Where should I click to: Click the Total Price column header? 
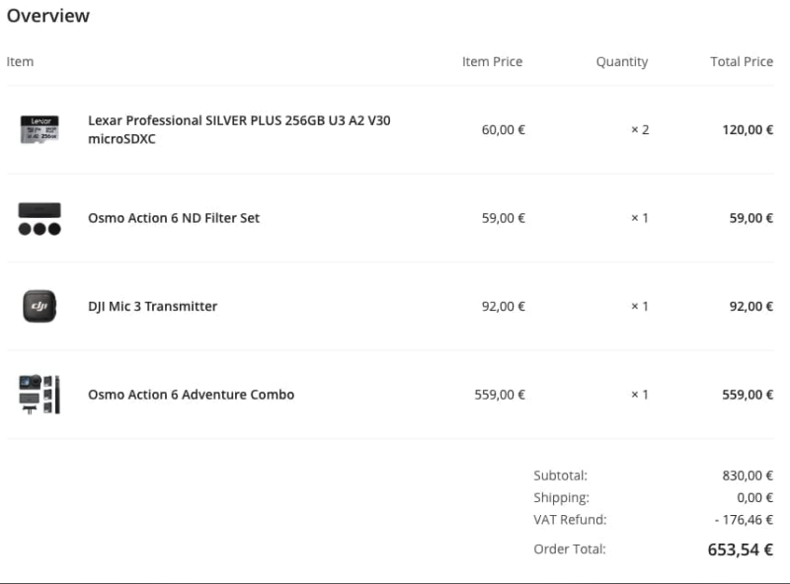(x=741, y=61)
